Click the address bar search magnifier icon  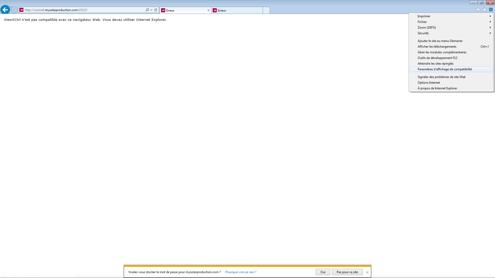click(x=147, y=10)
